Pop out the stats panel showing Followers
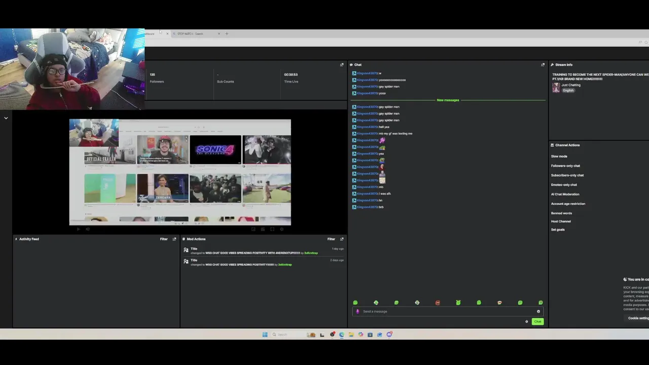The image size is (649, 365). 342,65
